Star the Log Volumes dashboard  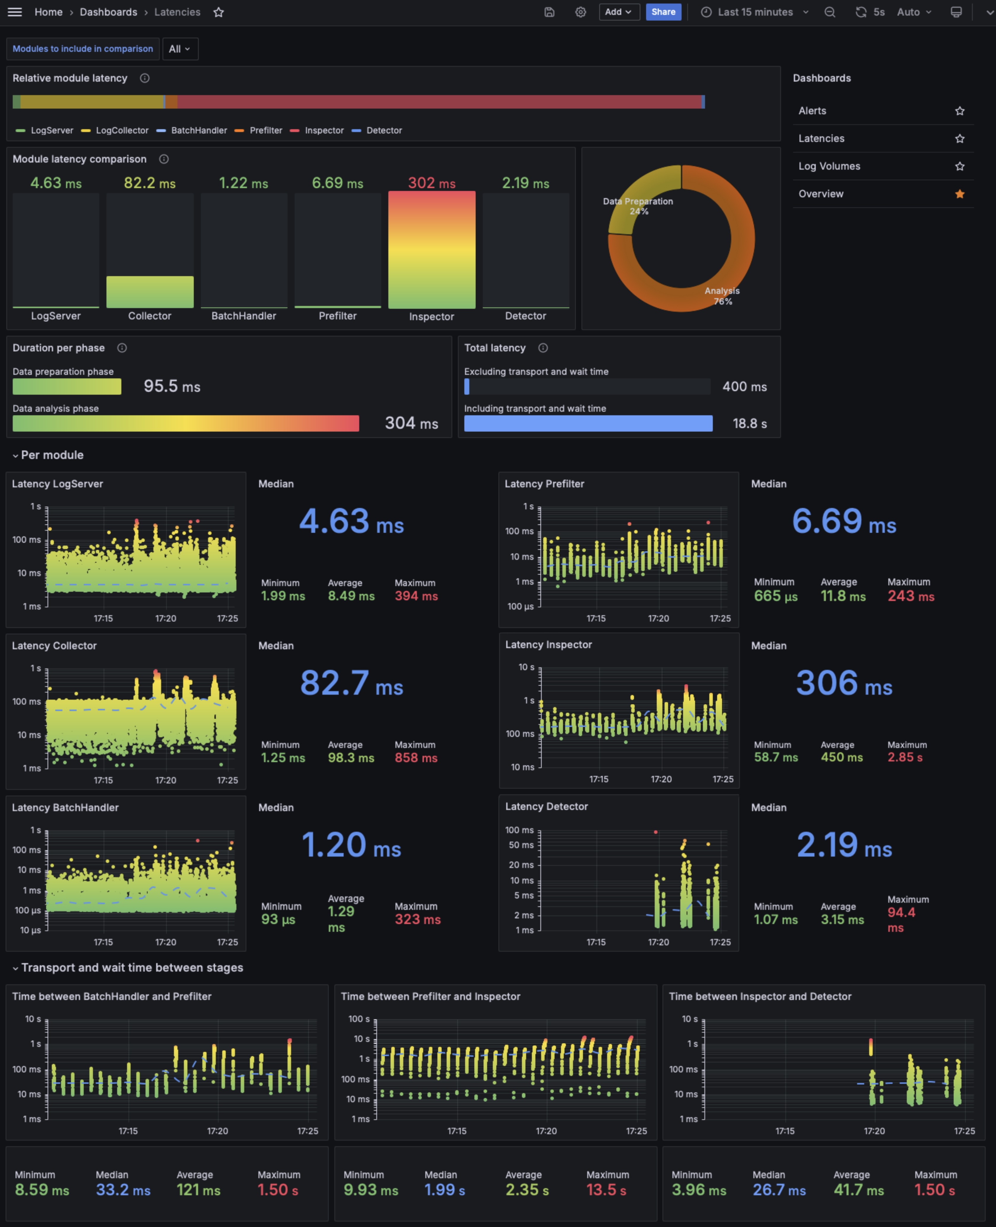(959, 166)
